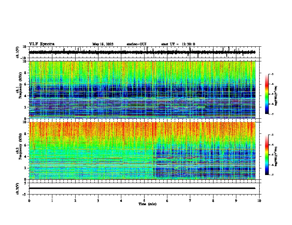Click the 'VLF Spectra' title text
292x225 pixels.
tap(42, 44)
